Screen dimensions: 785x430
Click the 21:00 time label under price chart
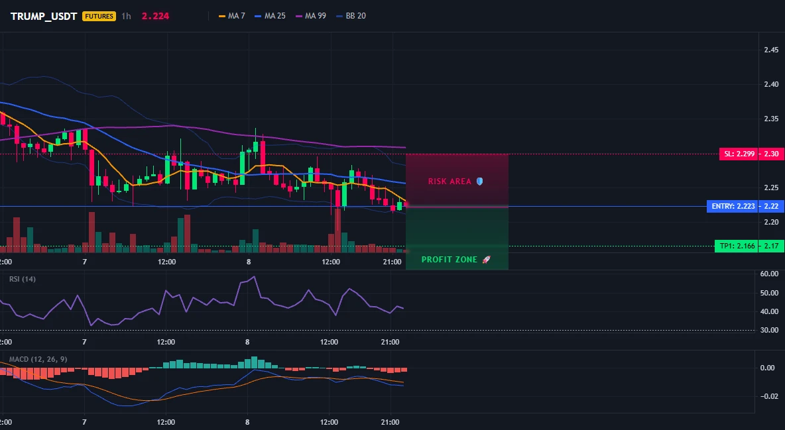[392, 262]
